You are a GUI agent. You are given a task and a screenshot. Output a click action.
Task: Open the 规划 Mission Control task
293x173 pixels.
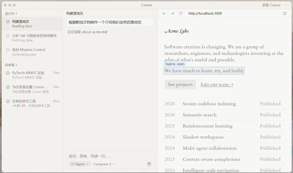point(32,52)
